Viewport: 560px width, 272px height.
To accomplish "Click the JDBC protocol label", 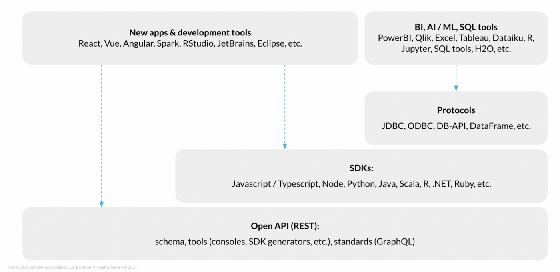I will (x=392, y=126).
